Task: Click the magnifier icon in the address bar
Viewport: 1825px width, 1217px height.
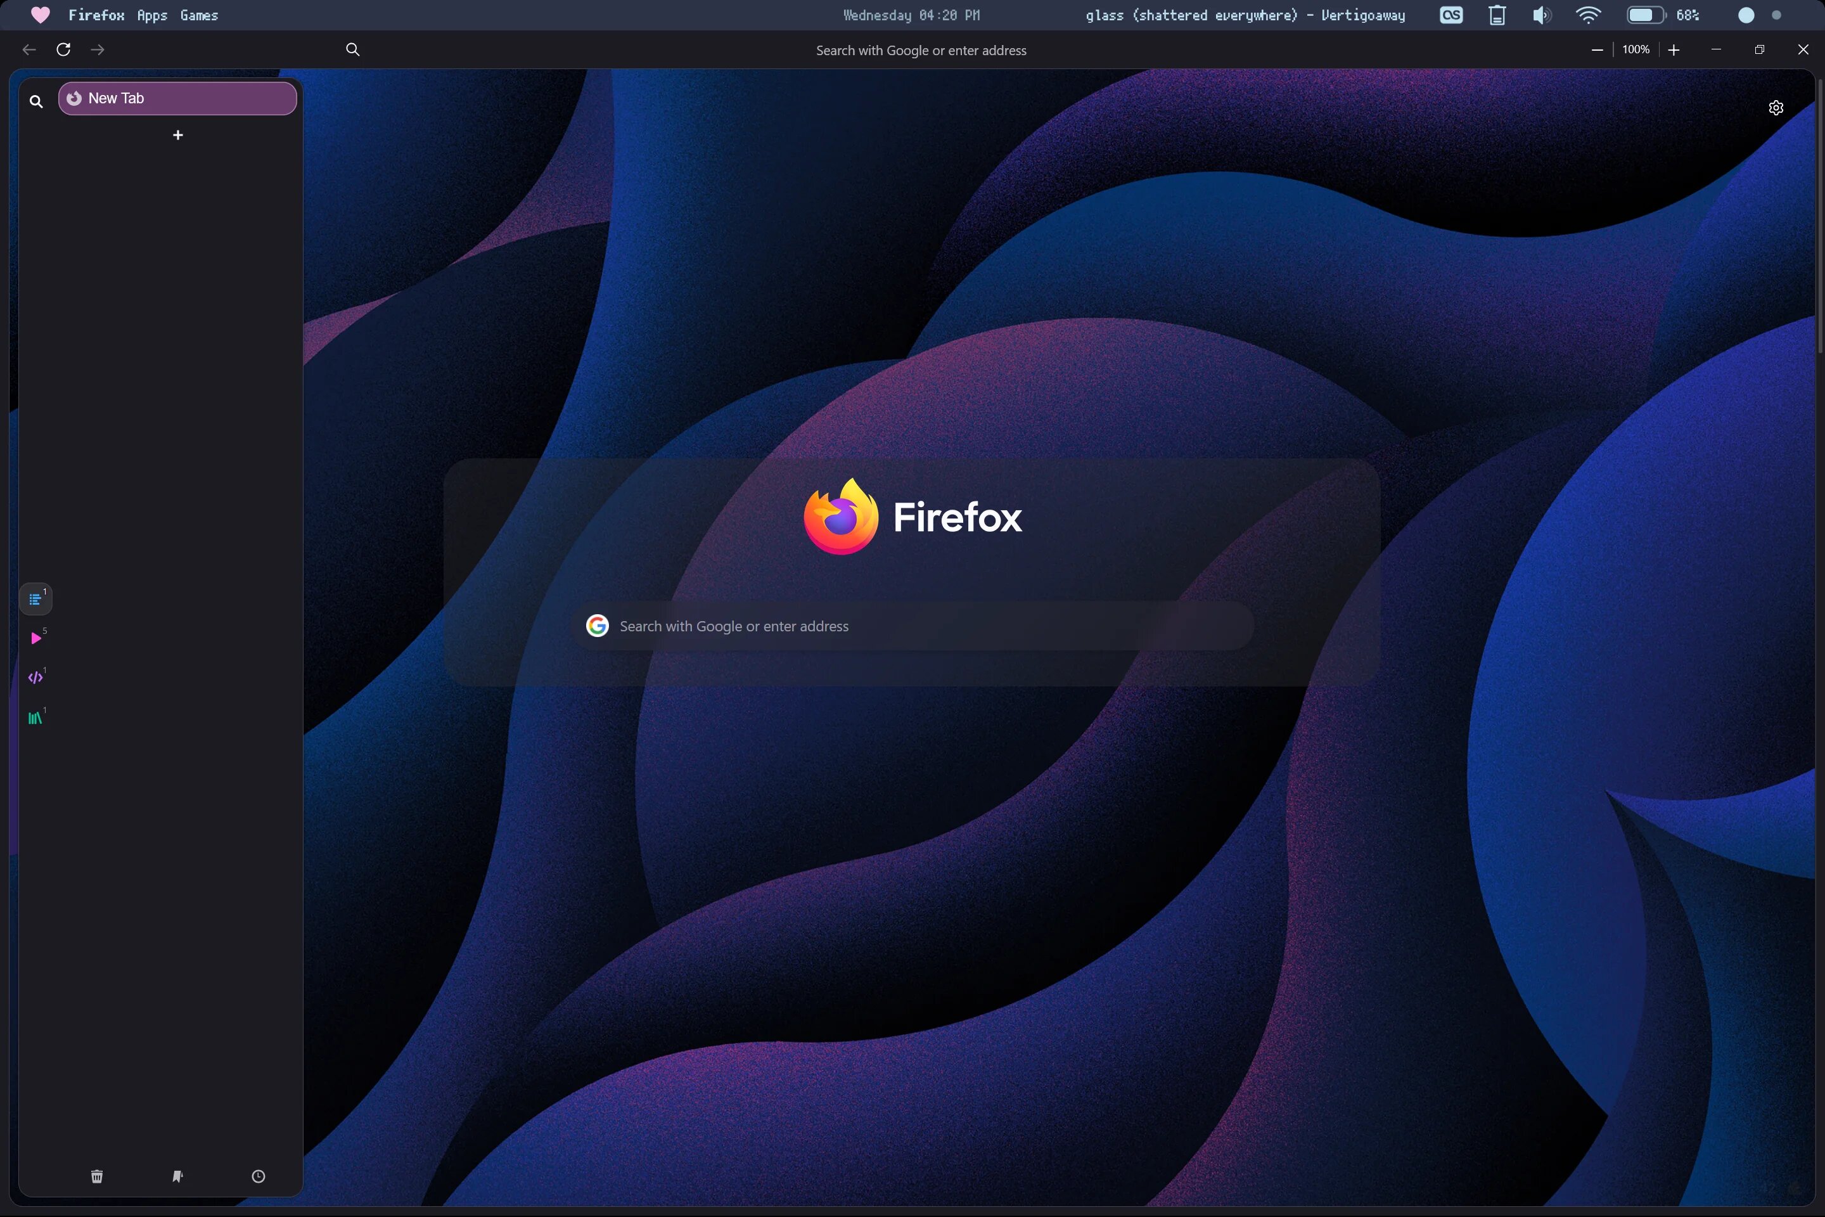Action: 352,49
